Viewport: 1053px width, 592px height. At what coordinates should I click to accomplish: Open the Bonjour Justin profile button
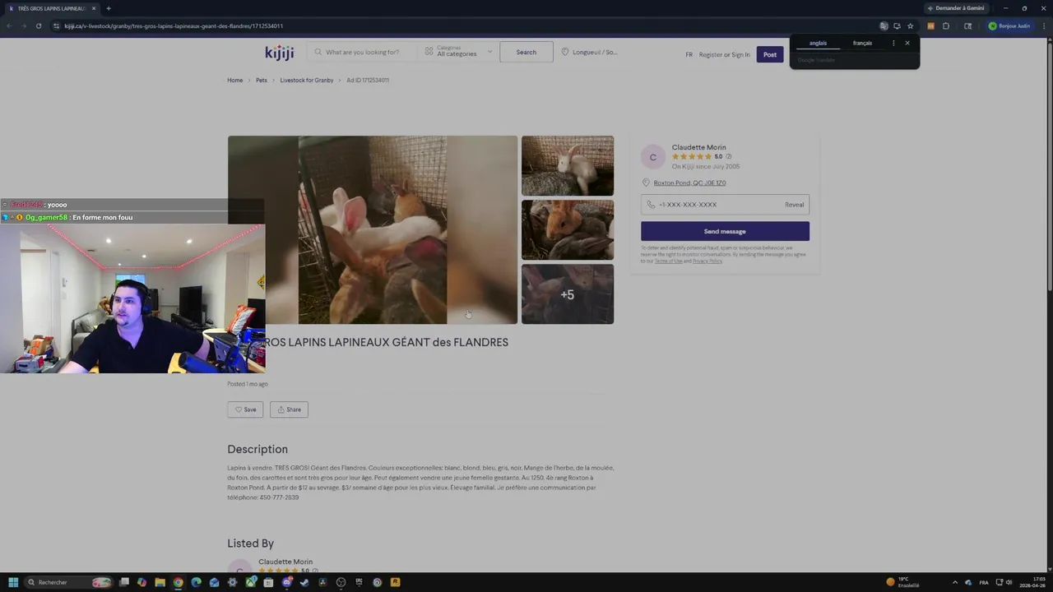pyautogui.click(x=1009, y=25)
